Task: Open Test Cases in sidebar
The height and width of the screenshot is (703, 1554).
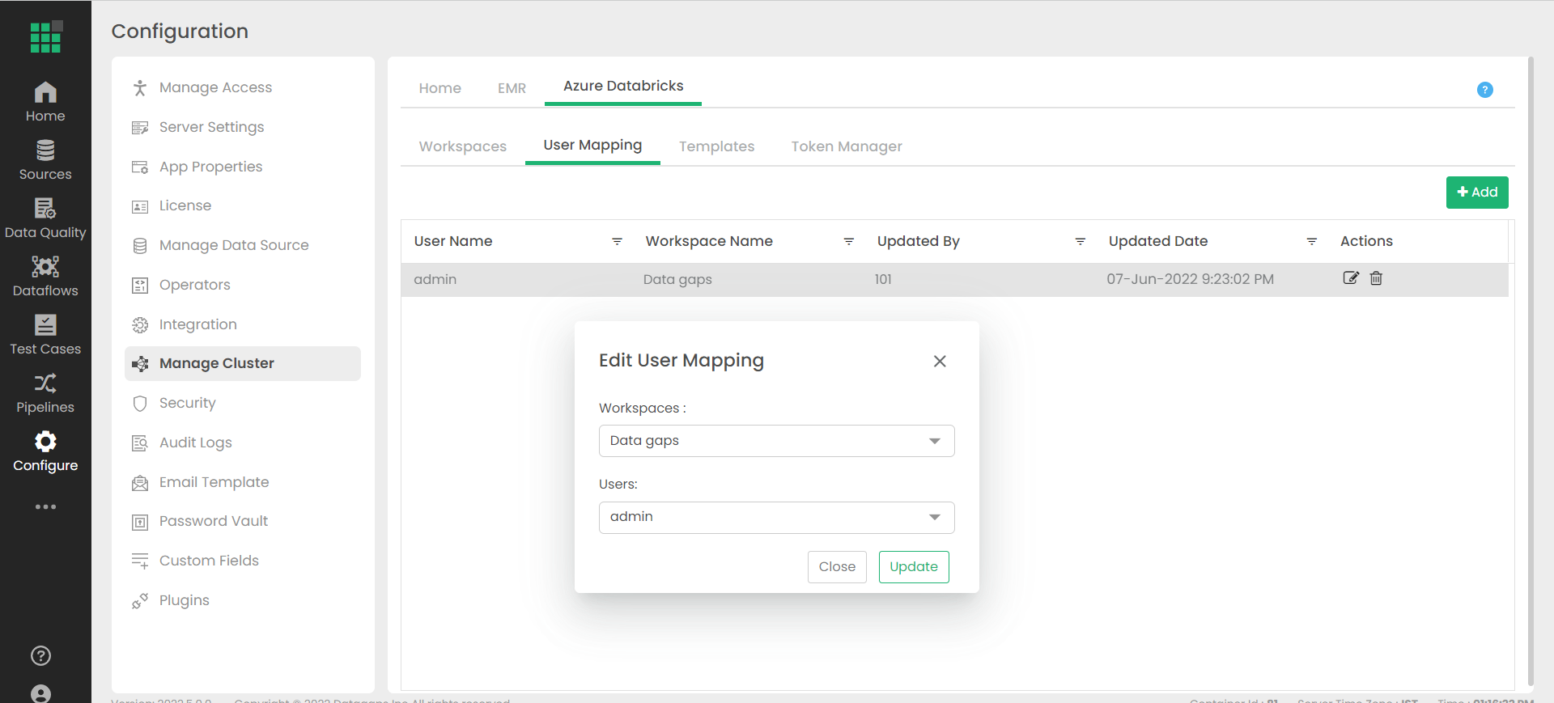Action: point(45,335)
